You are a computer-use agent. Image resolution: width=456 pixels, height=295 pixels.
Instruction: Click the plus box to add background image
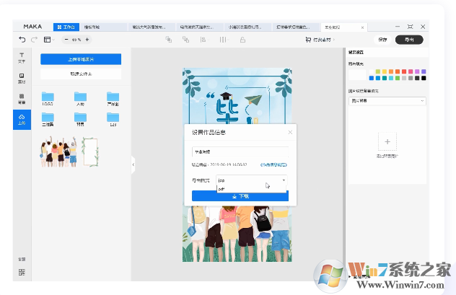tap(387, 141)
